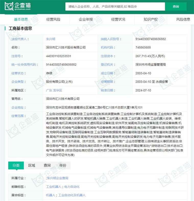Switch to the 基本信息 navigation tab
194x201 pixels.
[21, 19]
